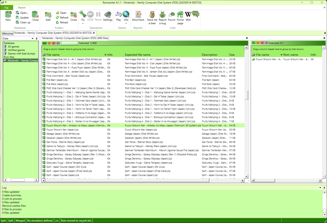The width and height of the screenshot is (327, 223).
Task: Collapse the ribbon with the chevron
Action: pos(324,8)
